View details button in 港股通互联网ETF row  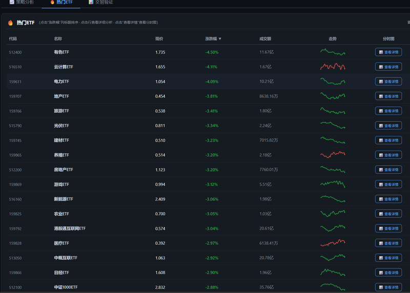pyautogui.click(x=388, y=229)
